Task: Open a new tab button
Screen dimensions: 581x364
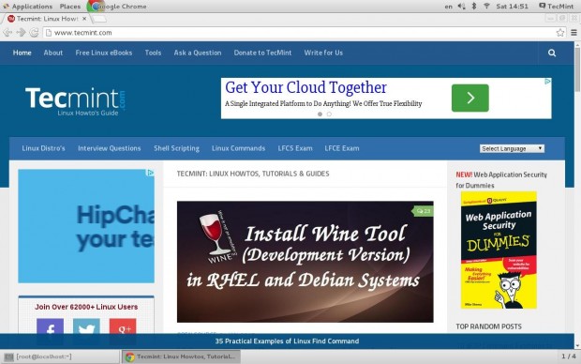Action: coord(99,19)
